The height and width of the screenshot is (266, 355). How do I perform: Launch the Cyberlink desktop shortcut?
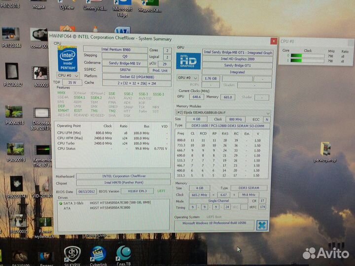click(98, 256)
